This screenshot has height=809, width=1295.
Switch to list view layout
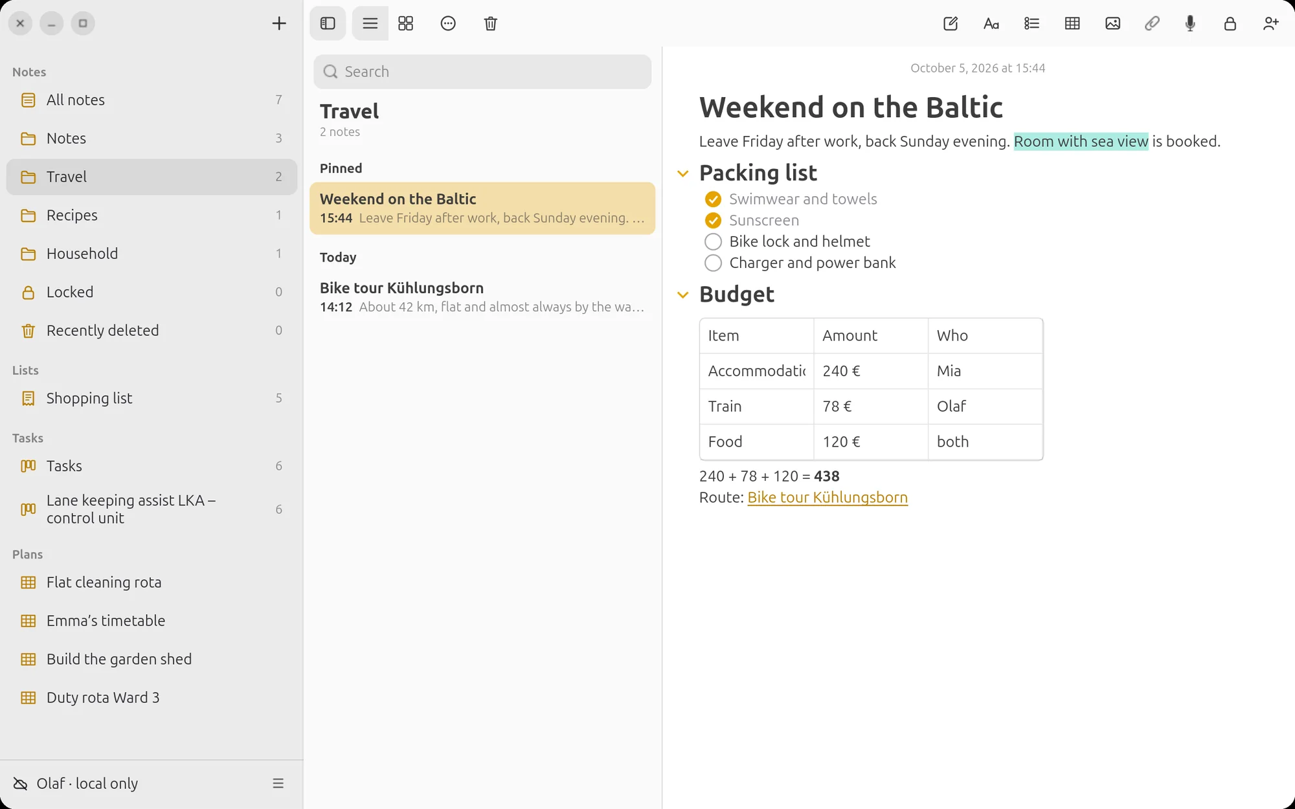370,23
